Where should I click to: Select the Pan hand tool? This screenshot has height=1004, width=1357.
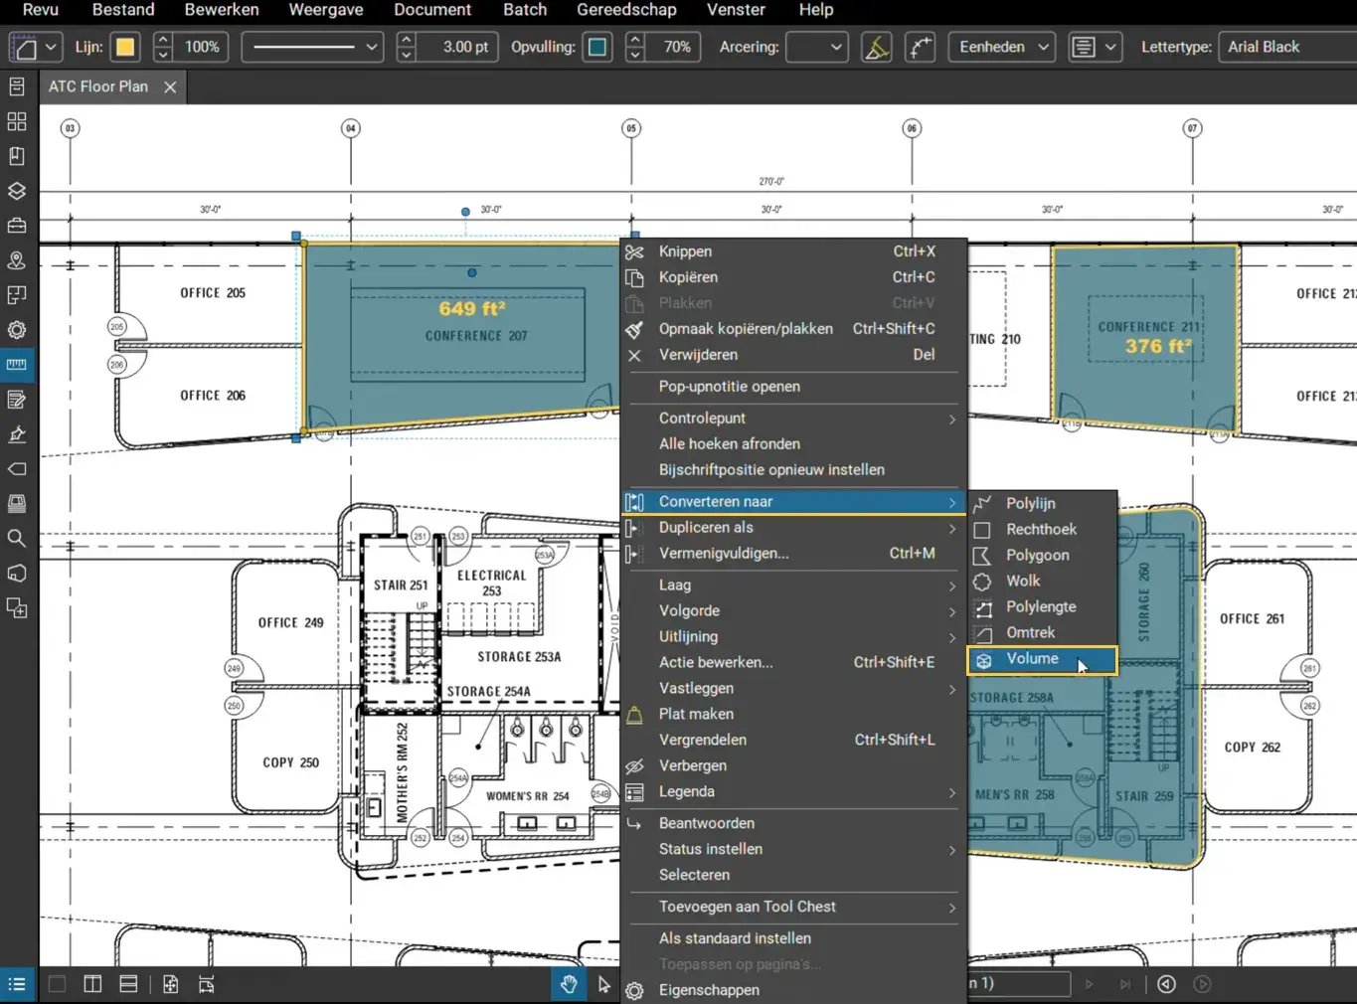[x=569, y=984]
